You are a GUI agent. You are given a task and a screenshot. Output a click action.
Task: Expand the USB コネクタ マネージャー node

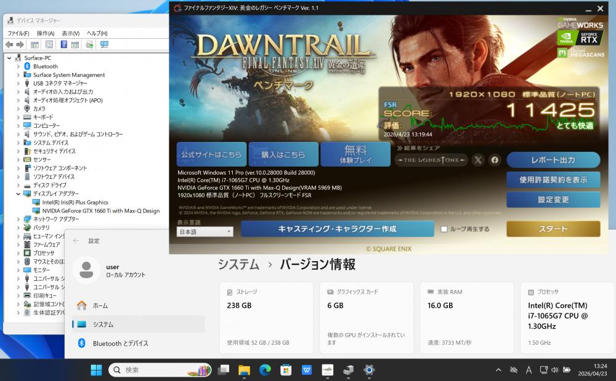coord(18,83)
